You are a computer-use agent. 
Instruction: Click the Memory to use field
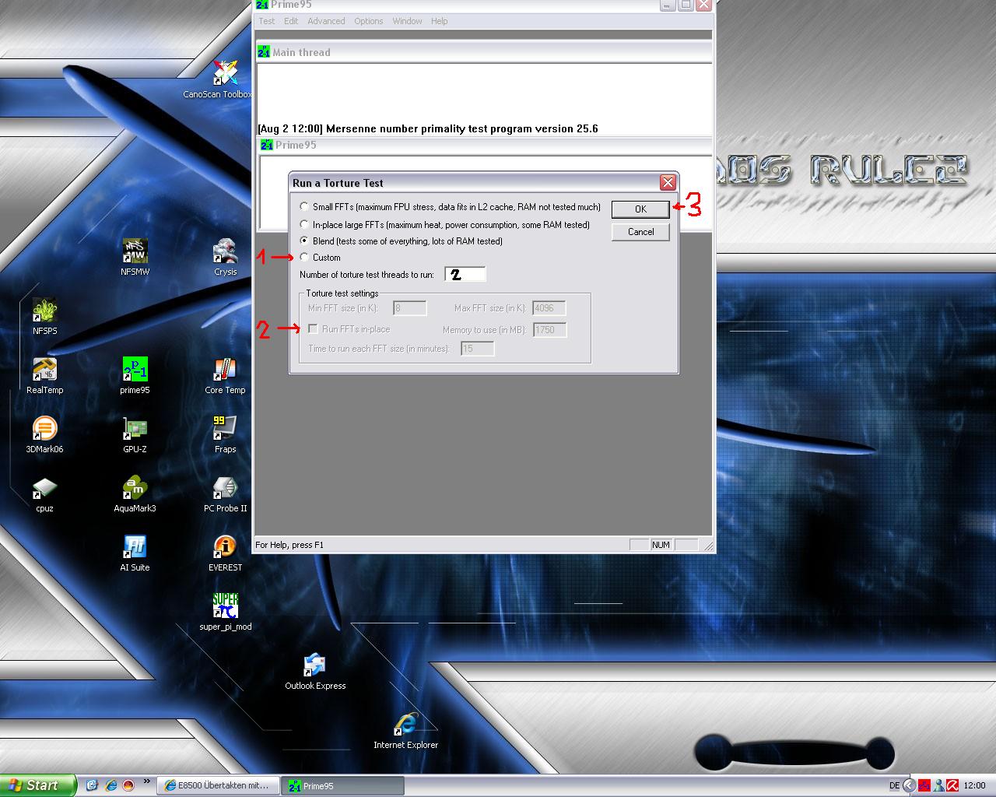click(x=550, y=330)
